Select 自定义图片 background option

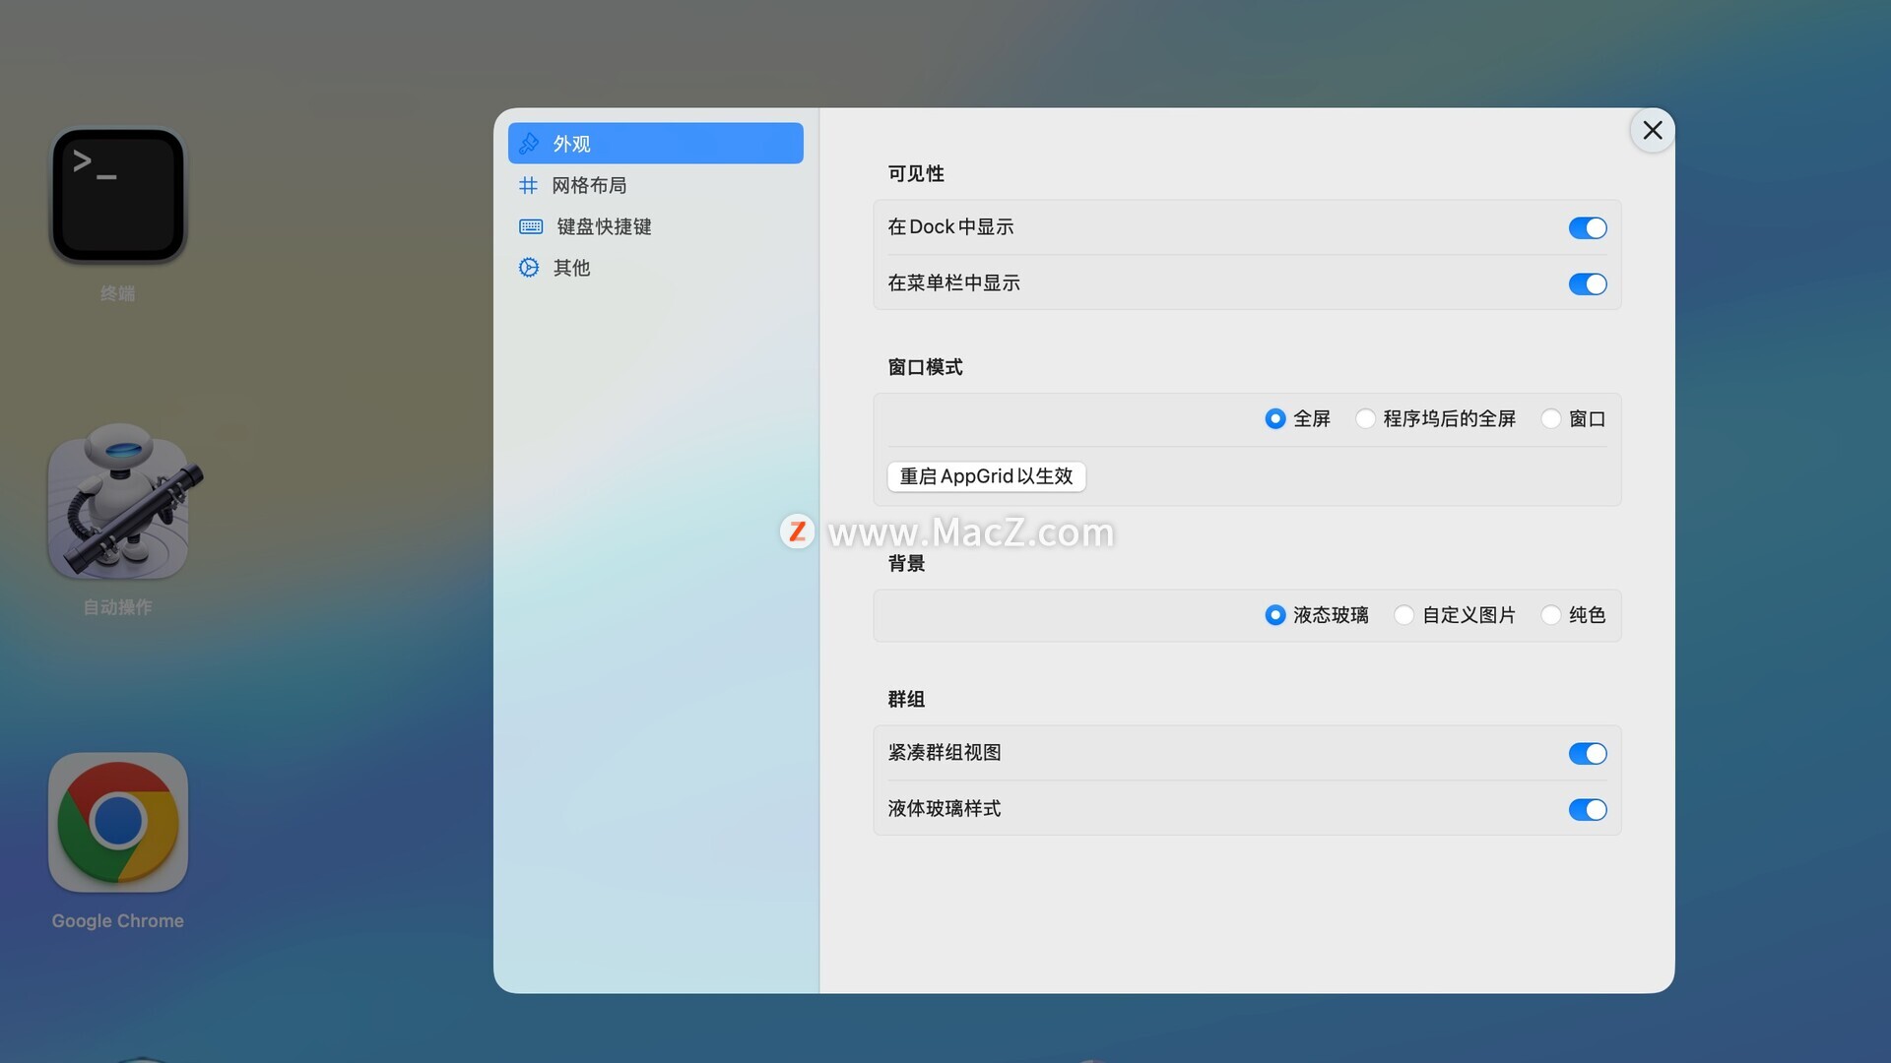pyautogui.click(x=1404, y=615)
